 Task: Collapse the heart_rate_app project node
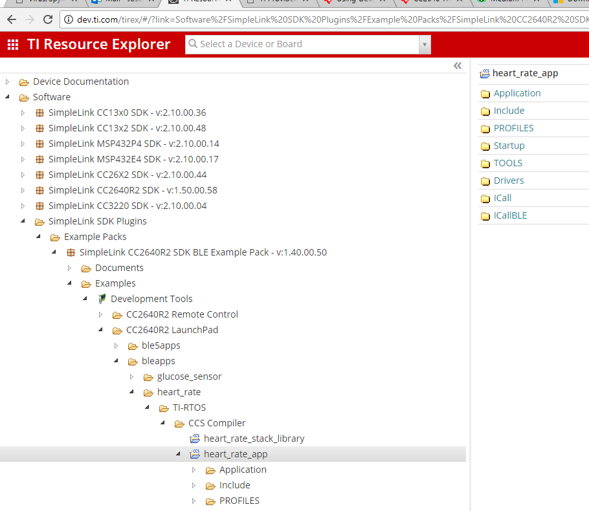(179, 454)
